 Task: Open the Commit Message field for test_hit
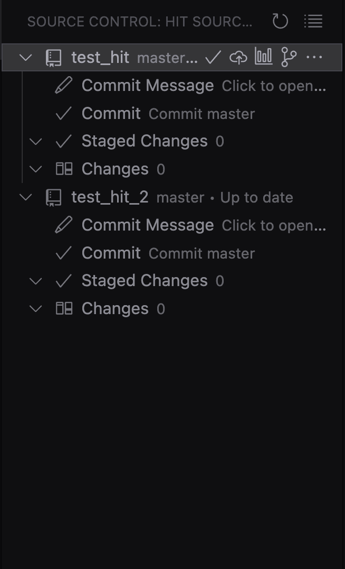click(x=148, y=85)
